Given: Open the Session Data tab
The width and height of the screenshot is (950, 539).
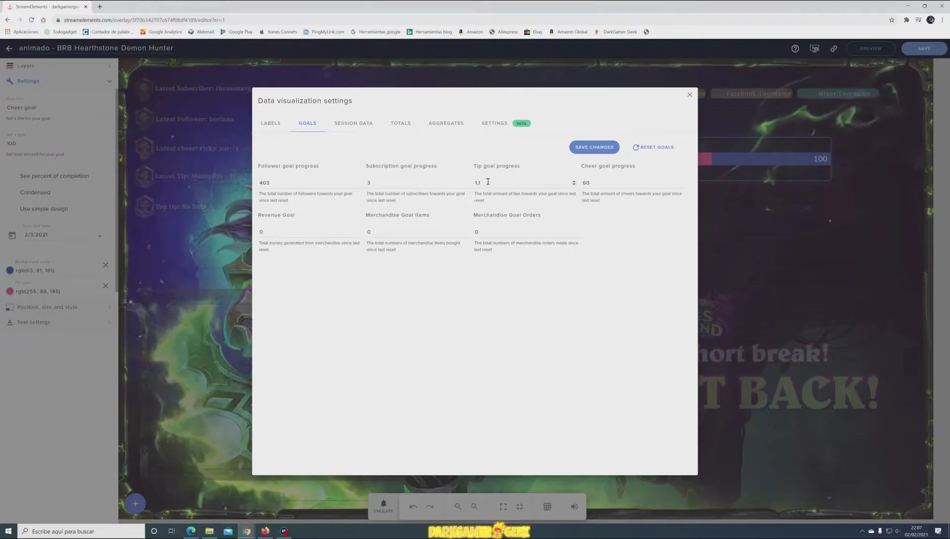Looking at the screenshot, I should [353, 123].
